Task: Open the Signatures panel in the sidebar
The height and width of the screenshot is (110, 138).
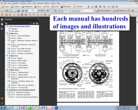Action: tap(2, 29)
